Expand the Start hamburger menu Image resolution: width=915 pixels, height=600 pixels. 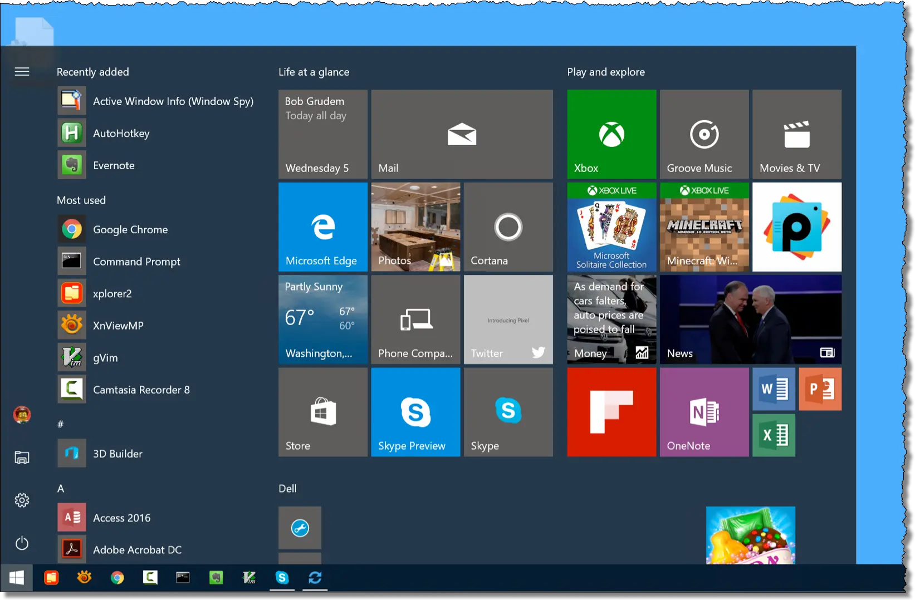pos(22,72)
